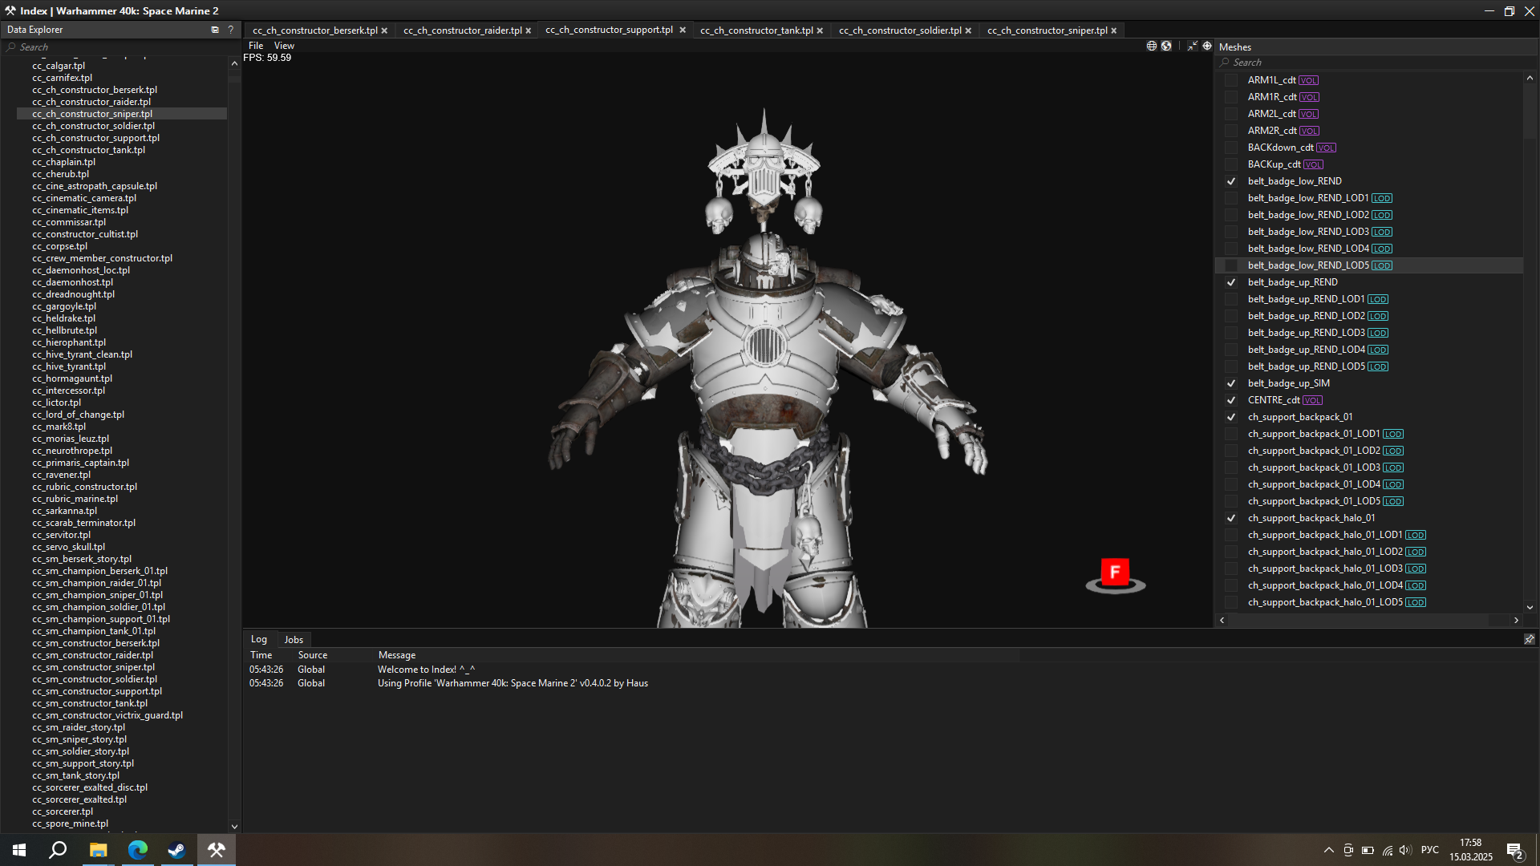
Task: Click Data Explorer scroll down arrow
Action: click(234, 826)
